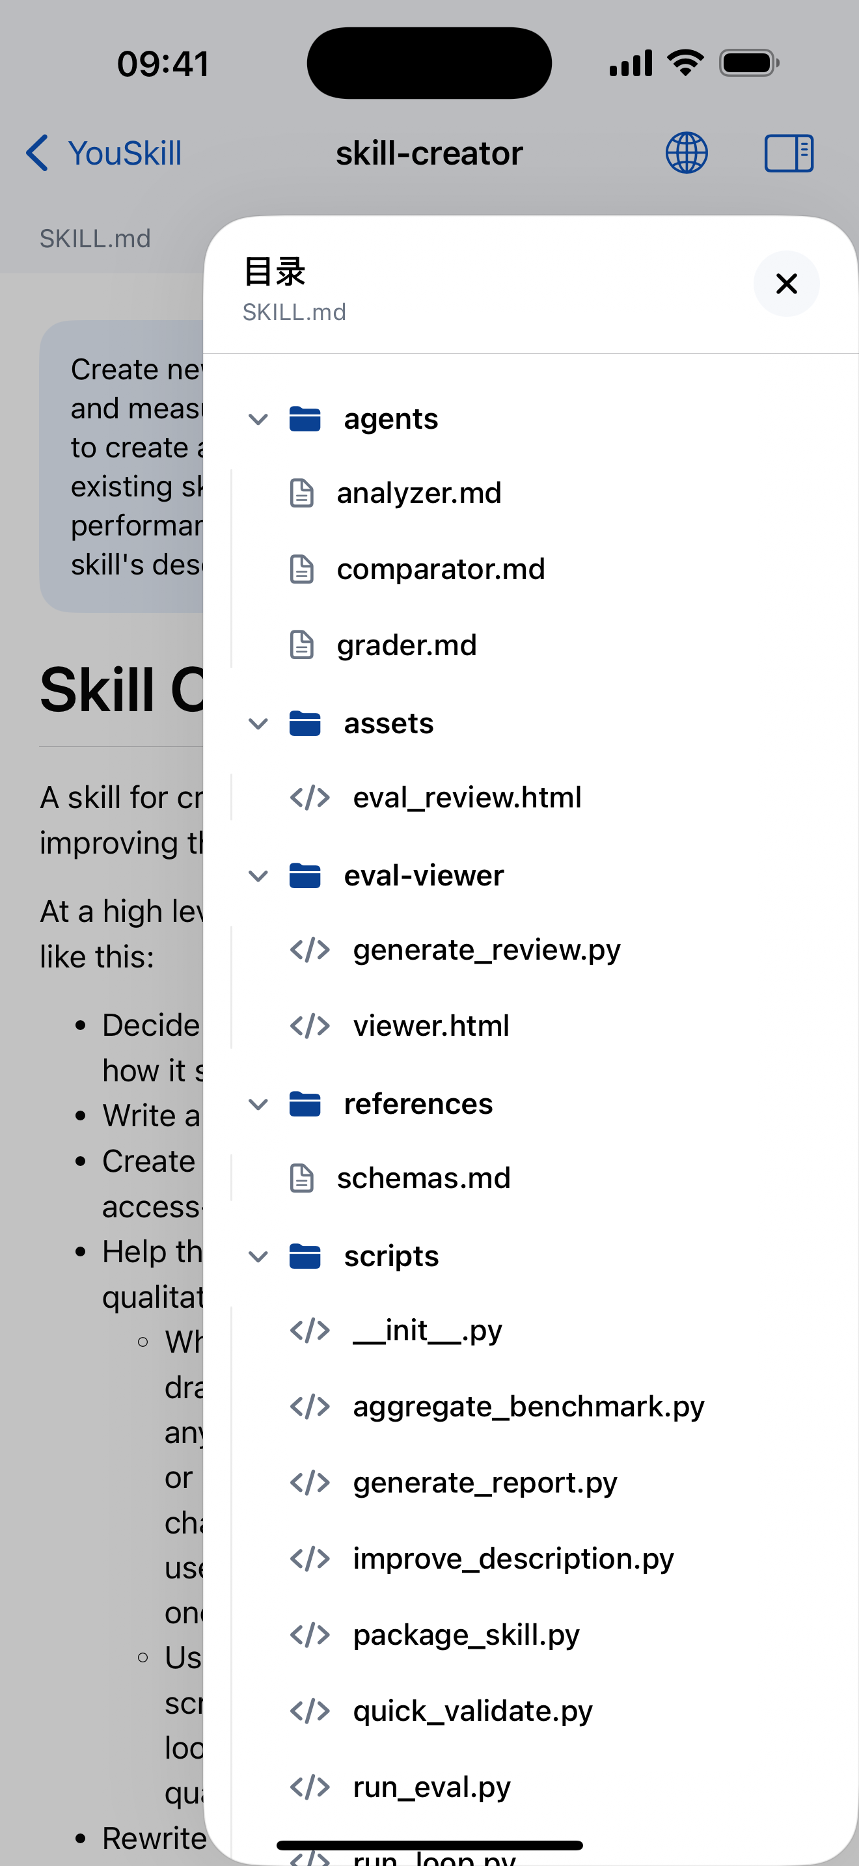Click the folder icon of eval-viewer
859x1866 pixels.
pos(306,875)
